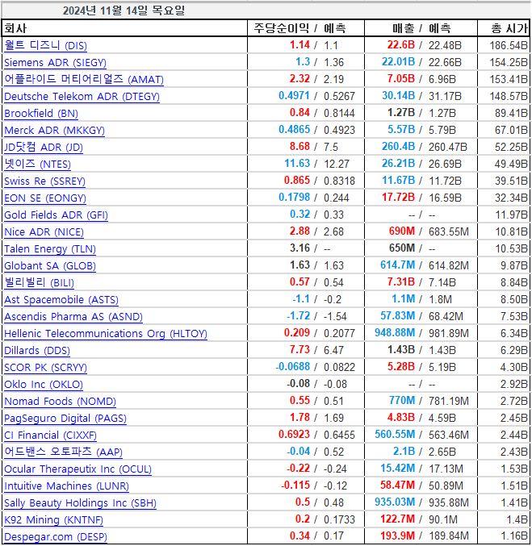Select Deutsche Telekom EPS 0.4971

(294, 96)
